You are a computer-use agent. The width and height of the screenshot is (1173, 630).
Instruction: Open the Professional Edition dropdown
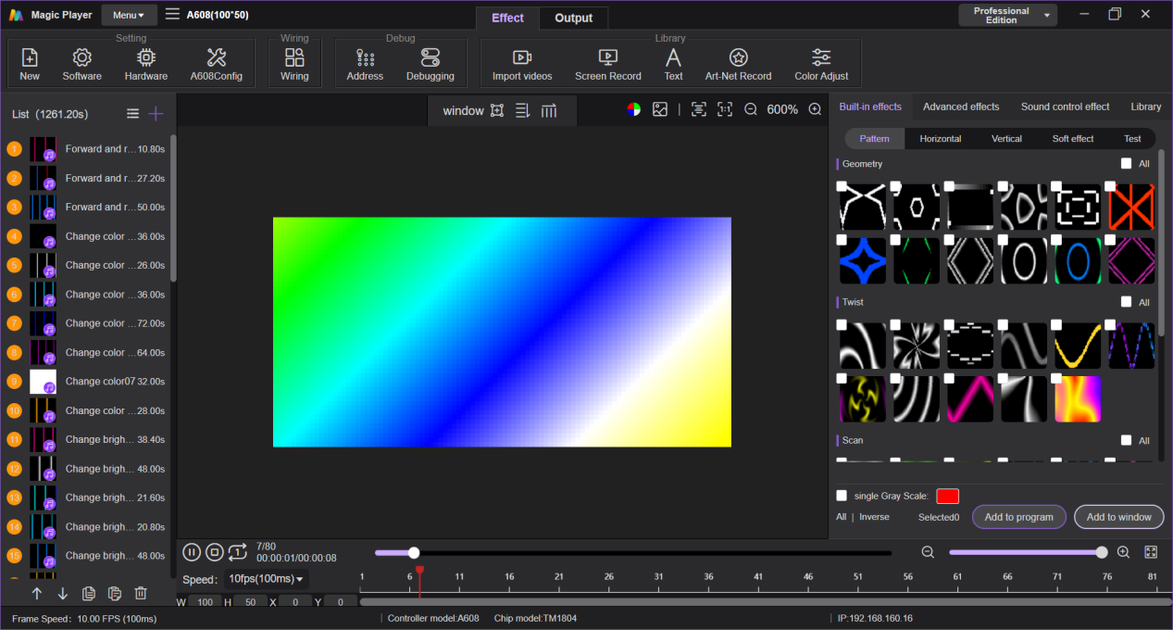pyautogui.click(x=1008, y=15)
